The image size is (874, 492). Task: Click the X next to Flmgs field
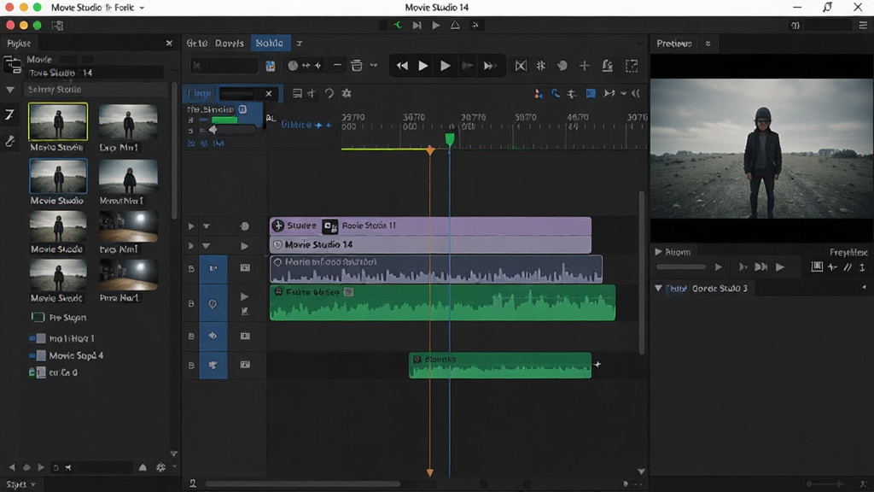[x=268, y=94]
